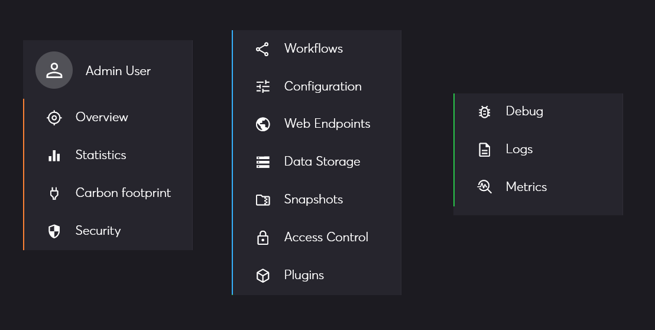The width and height of the screenshot is (655, 330).
Task: Open the Metrics menu label
Action: (x=526, y=187)
